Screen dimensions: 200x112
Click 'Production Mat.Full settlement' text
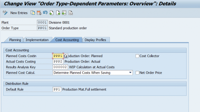tap(84, 90)
